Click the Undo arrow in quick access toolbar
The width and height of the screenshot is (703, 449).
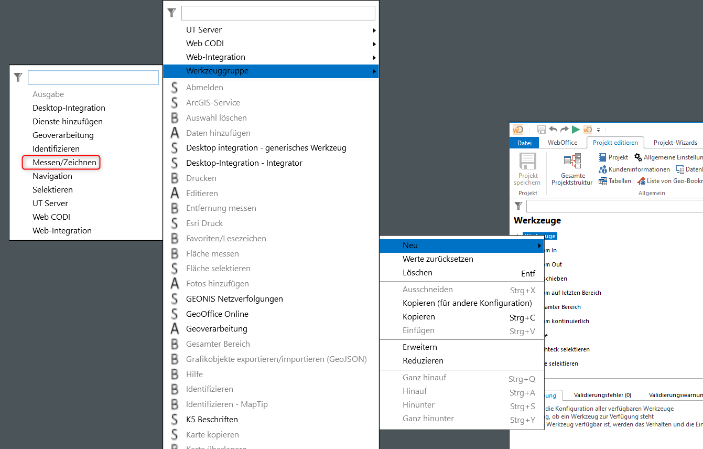pos(553,130)
